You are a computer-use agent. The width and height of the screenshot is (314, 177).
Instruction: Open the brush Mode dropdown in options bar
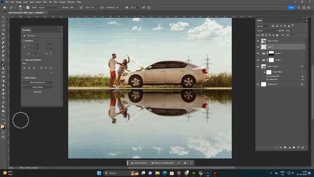click(48, 7)
